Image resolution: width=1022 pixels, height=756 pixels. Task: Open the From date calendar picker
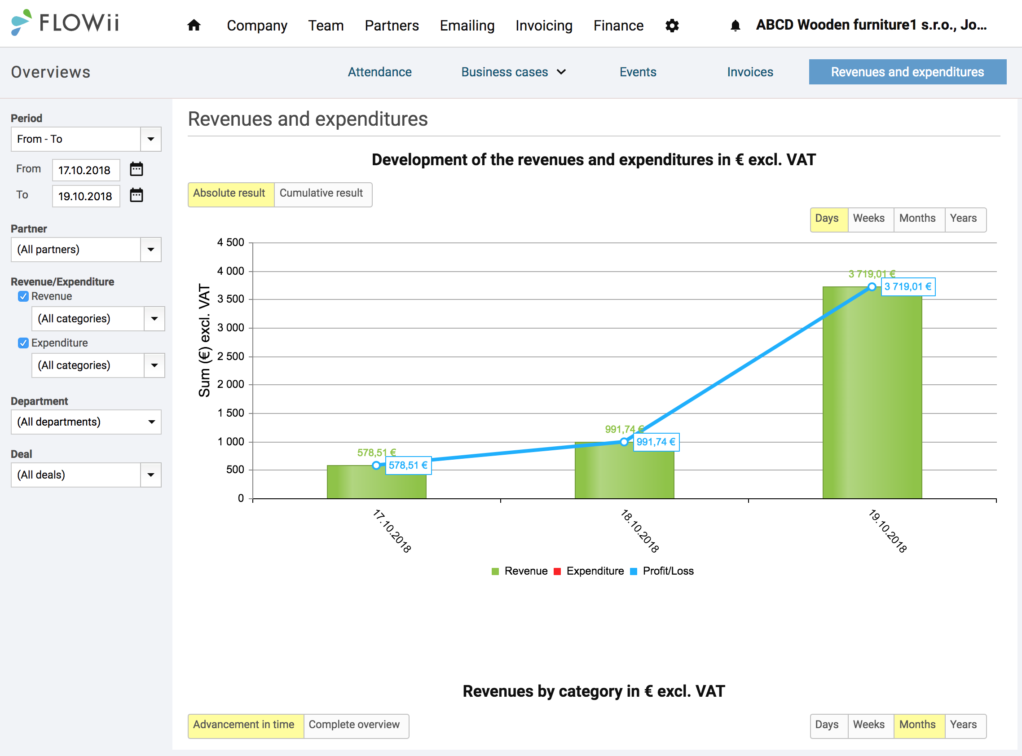(137, 169)
